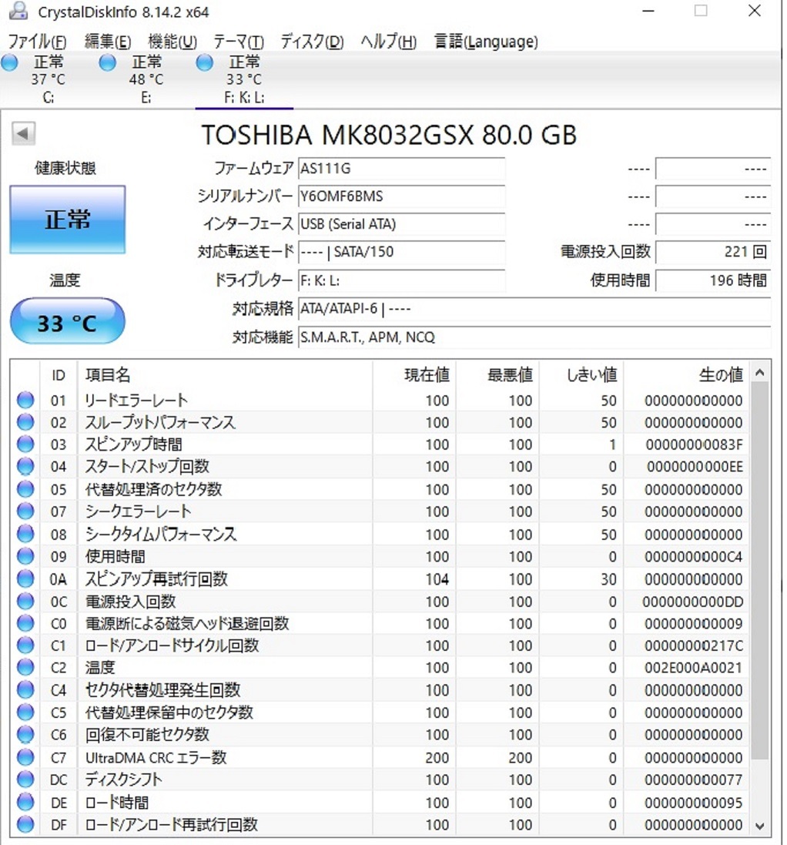Select the C: drive tab at 37 °C
787x845 pixels.
click(48, 79)
